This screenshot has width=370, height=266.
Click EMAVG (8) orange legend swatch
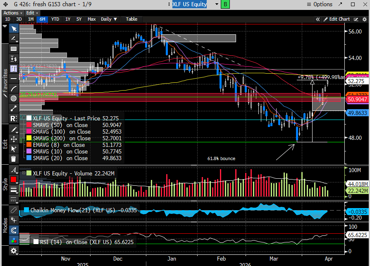tap(29, 145)
